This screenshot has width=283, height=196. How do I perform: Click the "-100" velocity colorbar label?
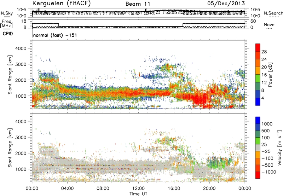[x=267, y=158]
